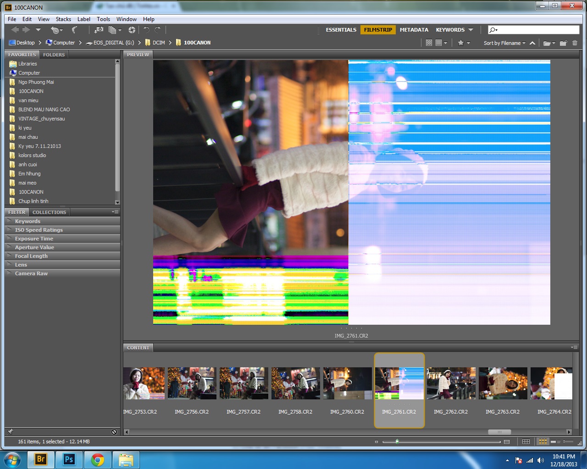Click Desktop in the path bar
The image size is (587, 469).
[22, 43]
